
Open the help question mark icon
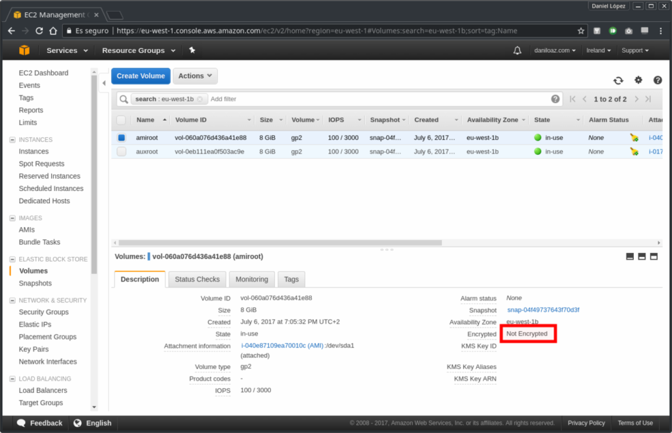point(657,80)
